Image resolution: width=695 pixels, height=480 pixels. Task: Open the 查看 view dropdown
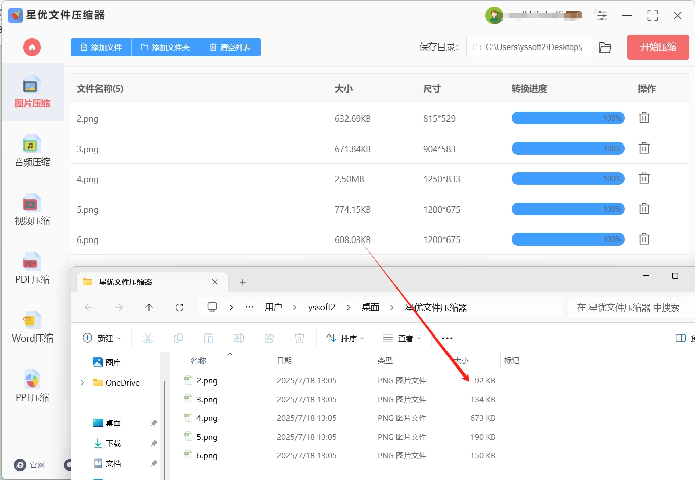(402, 338)
